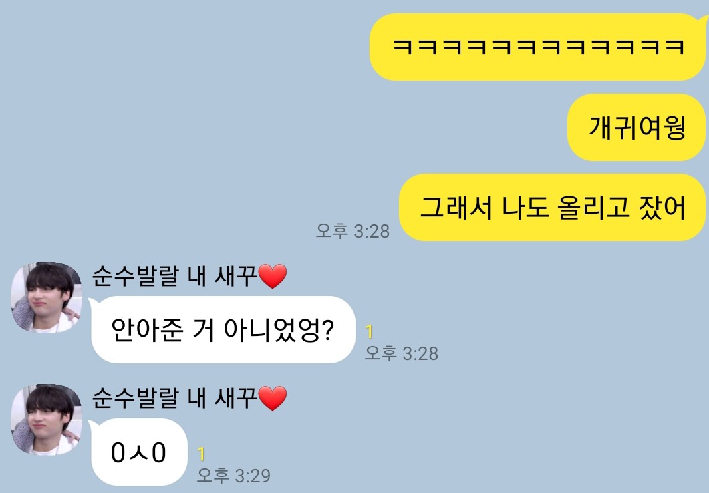Tap unread count 1 beside 0ㅅ0 bubble

[201, 454]
